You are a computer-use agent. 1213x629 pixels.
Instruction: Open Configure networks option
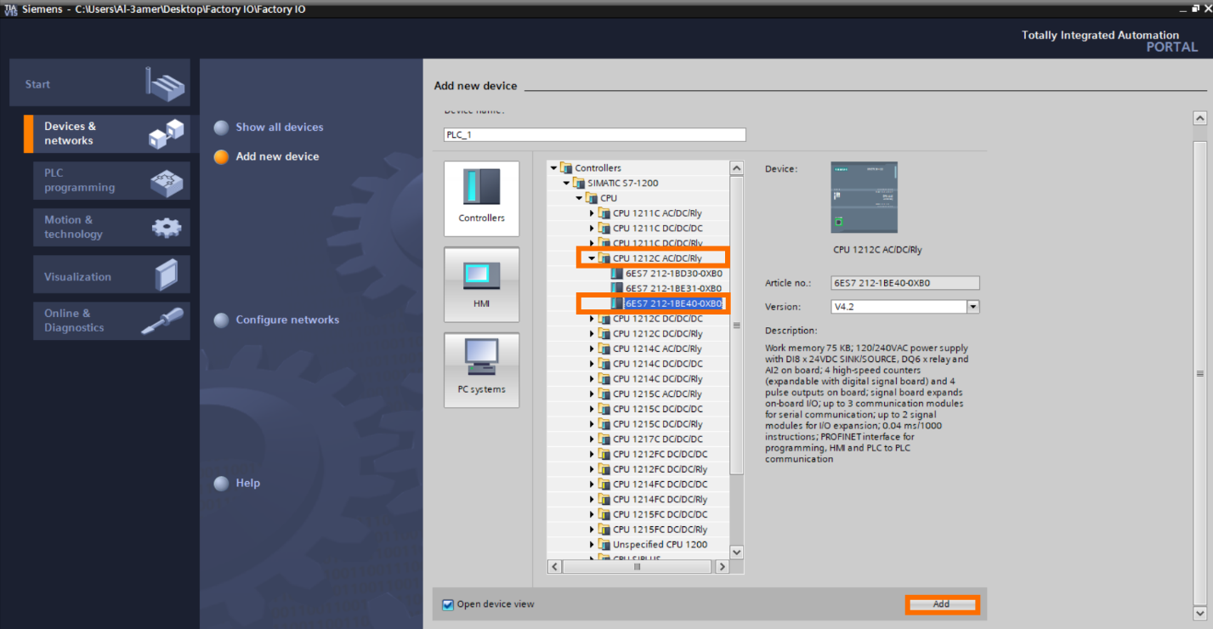click(x=287, y=320)
